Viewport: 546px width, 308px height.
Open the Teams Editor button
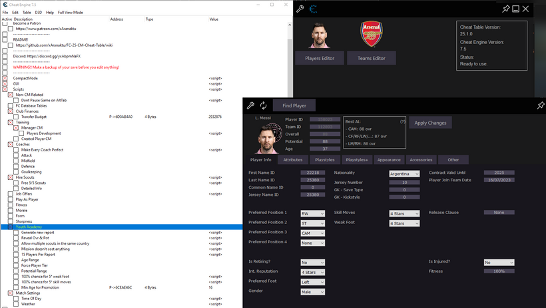click(x=371, y=58)
